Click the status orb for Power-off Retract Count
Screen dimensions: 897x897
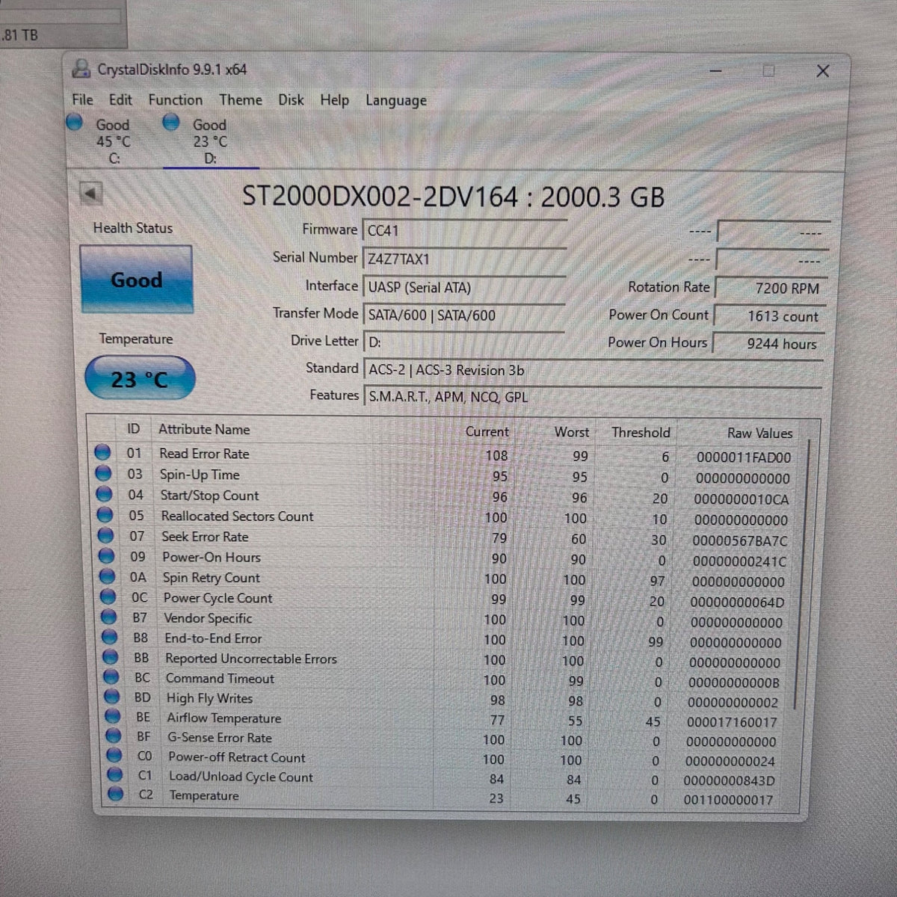114,756
